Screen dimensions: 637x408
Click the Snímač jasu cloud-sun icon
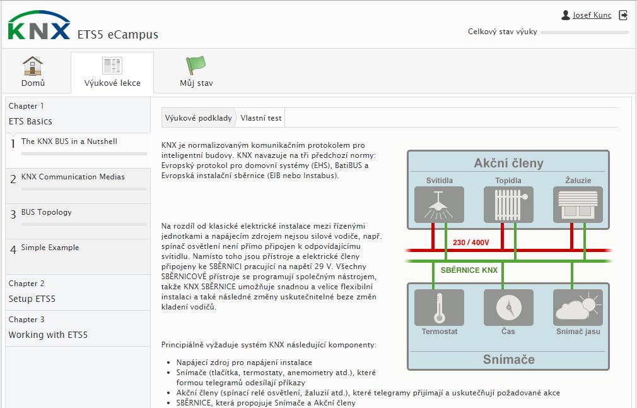tap(578, 308)
